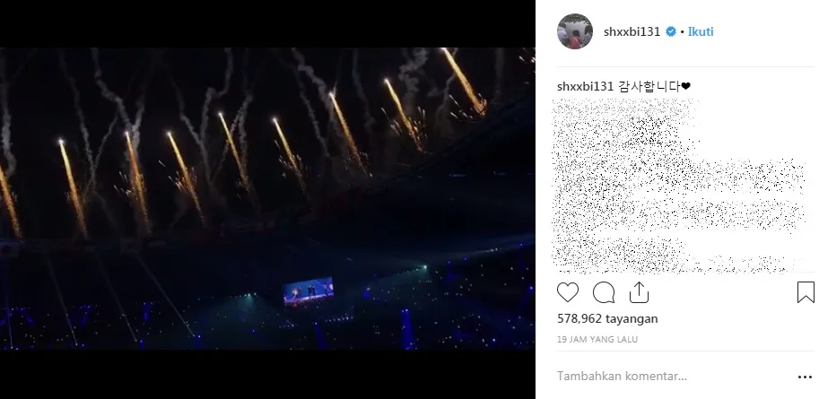The height and width of the screenshot is (399, 819).
Task: Open shxxbi131 profile picture avatar
Action: (x=574, y=31)
